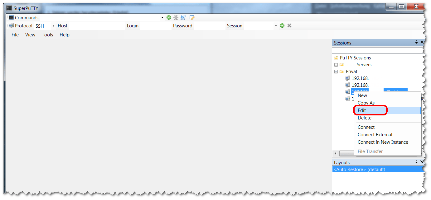431x200 pixels.
Task: Click the Sessions panel scrollbar left arrow
Action: pos(336,154)
